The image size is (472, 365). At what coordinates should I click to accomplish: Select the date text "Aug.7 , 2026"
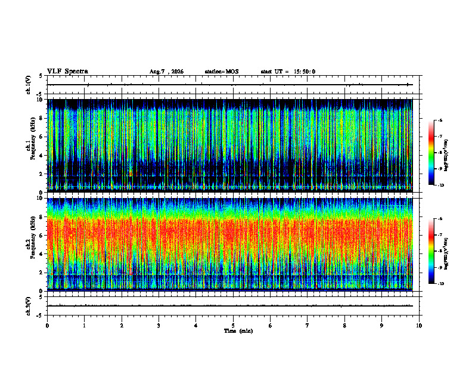pos(166,72)
